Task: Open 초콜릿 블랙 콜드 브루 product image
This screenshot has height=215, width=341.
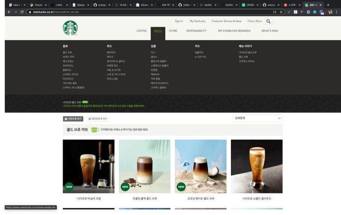Action: click(145, 166)
